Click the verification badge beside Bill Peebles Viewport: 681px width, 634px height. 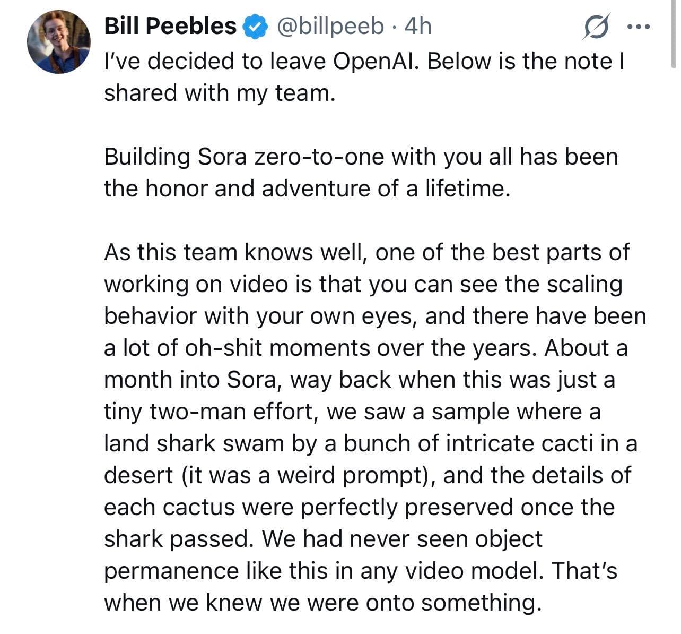[256, 24]
